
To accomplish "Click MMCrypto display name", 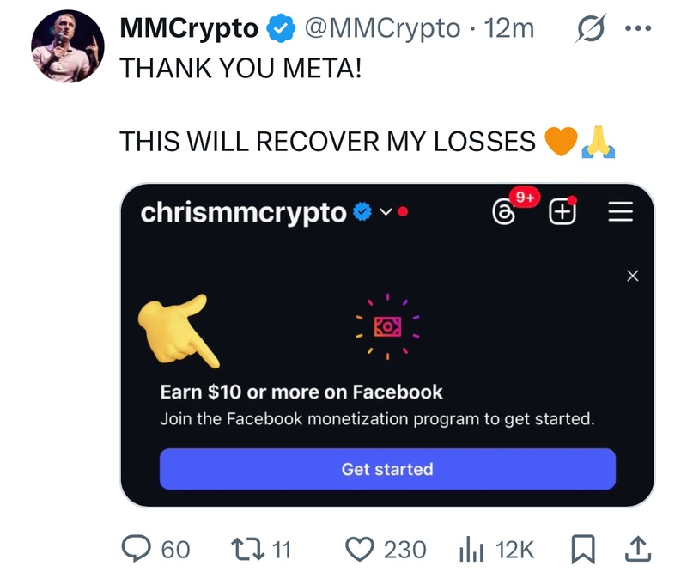I will 189,28.
